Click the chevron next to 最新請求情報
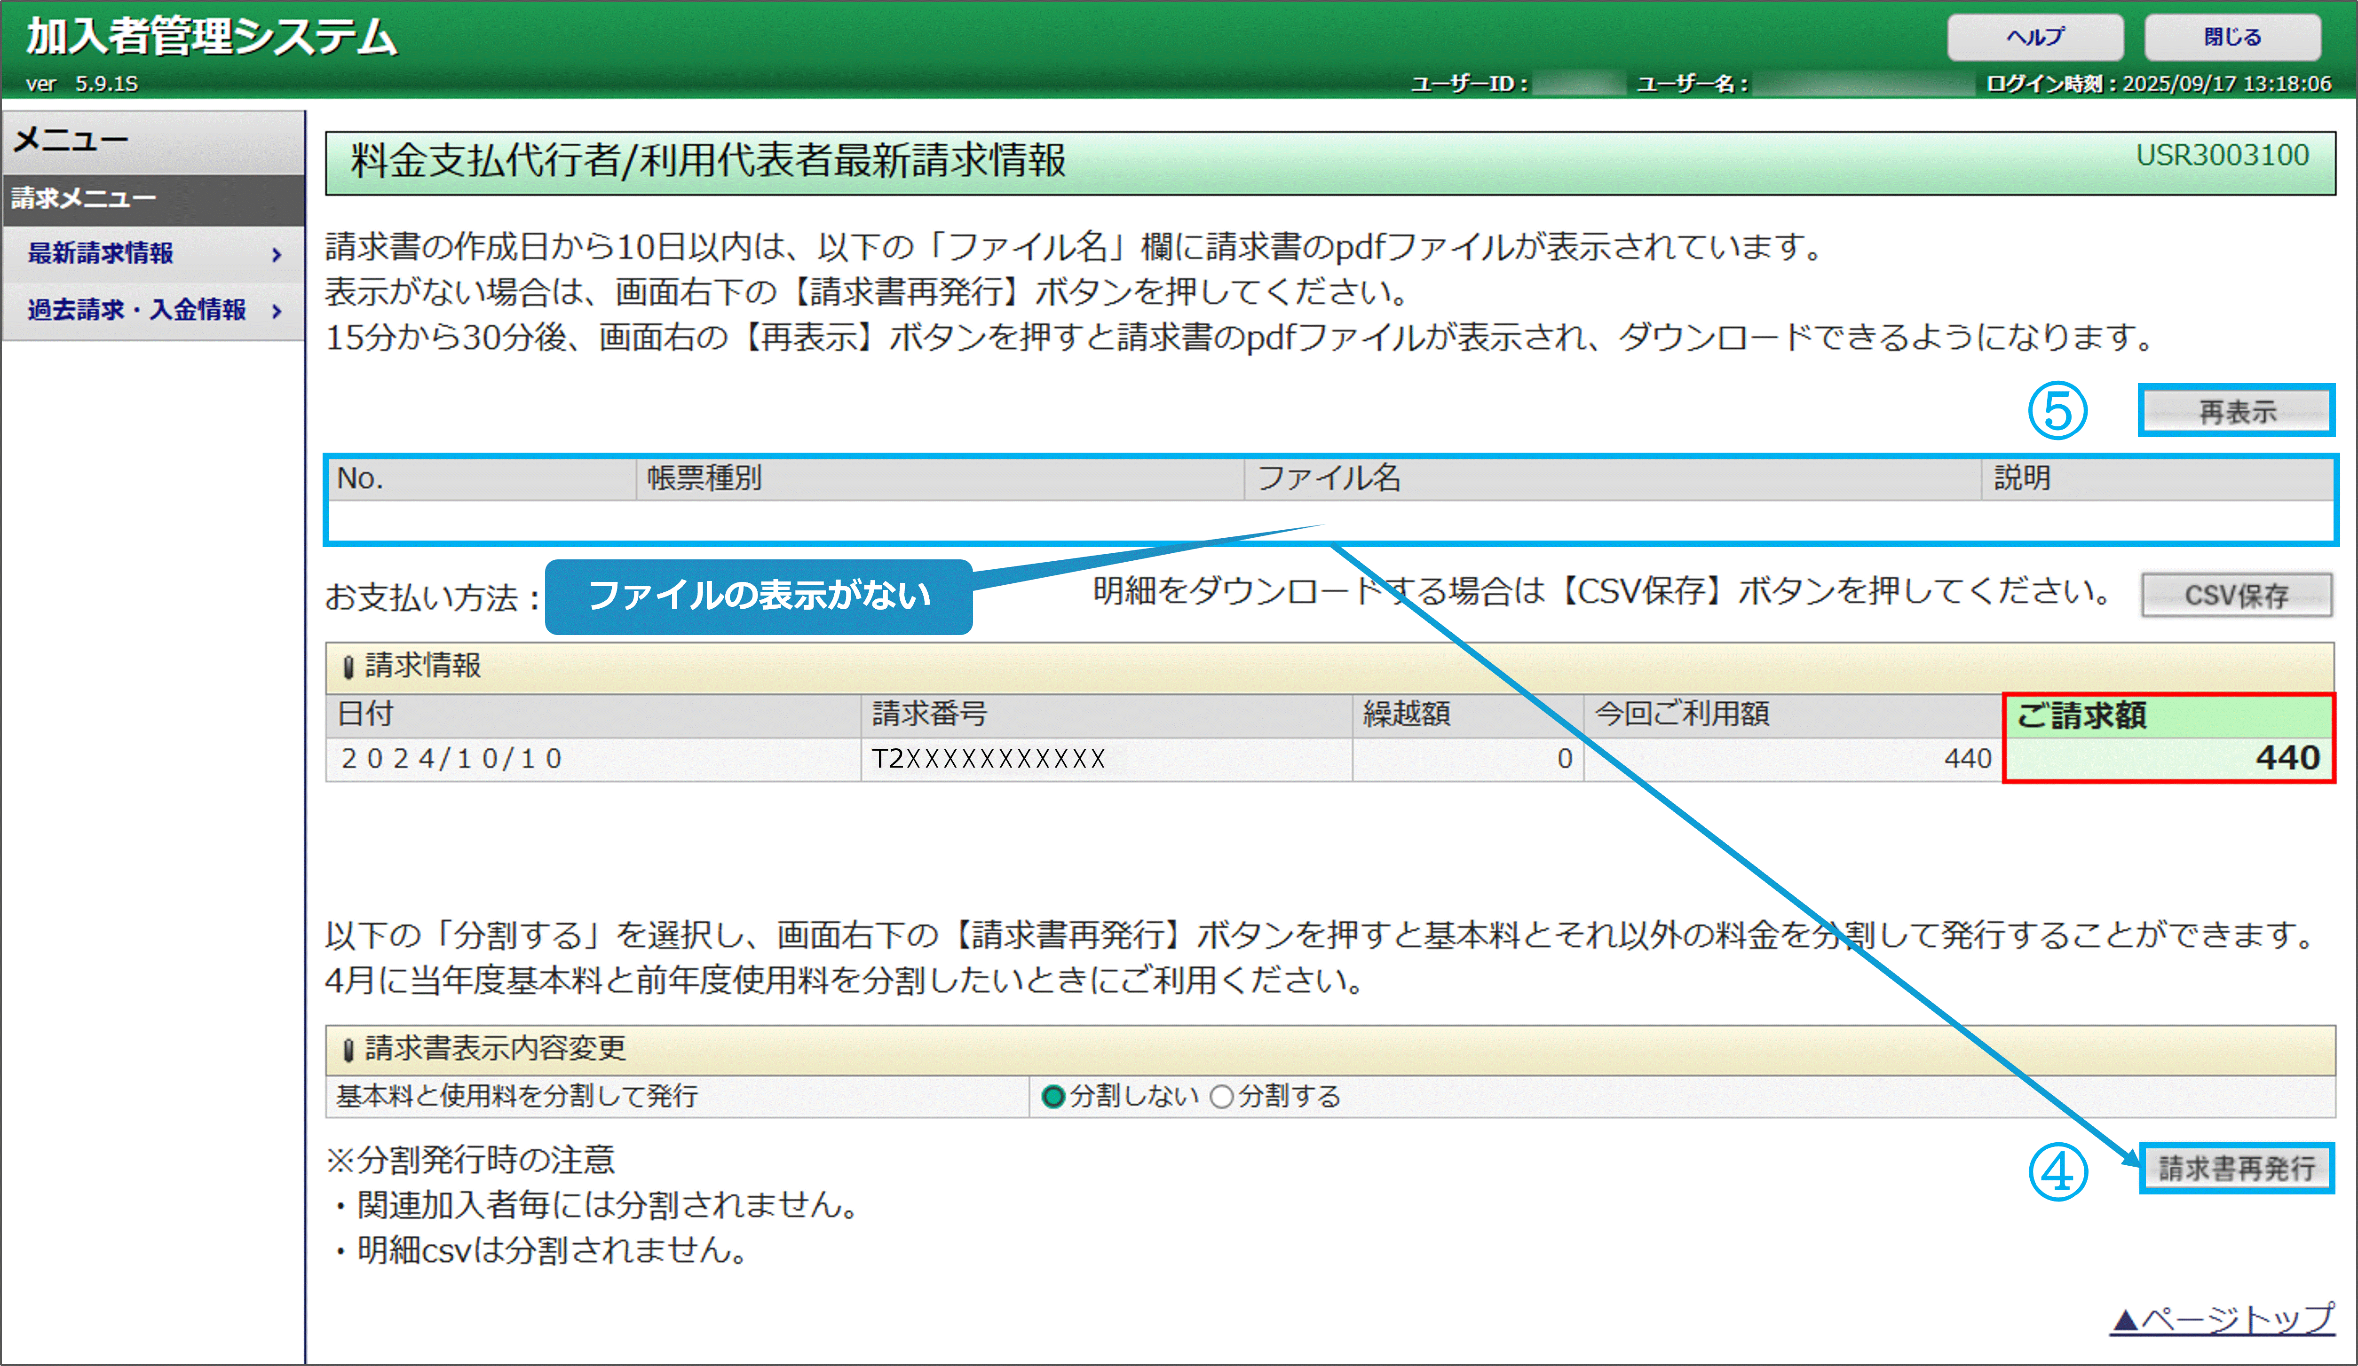Screen dimensions: 2358x1366 point(276,254)
